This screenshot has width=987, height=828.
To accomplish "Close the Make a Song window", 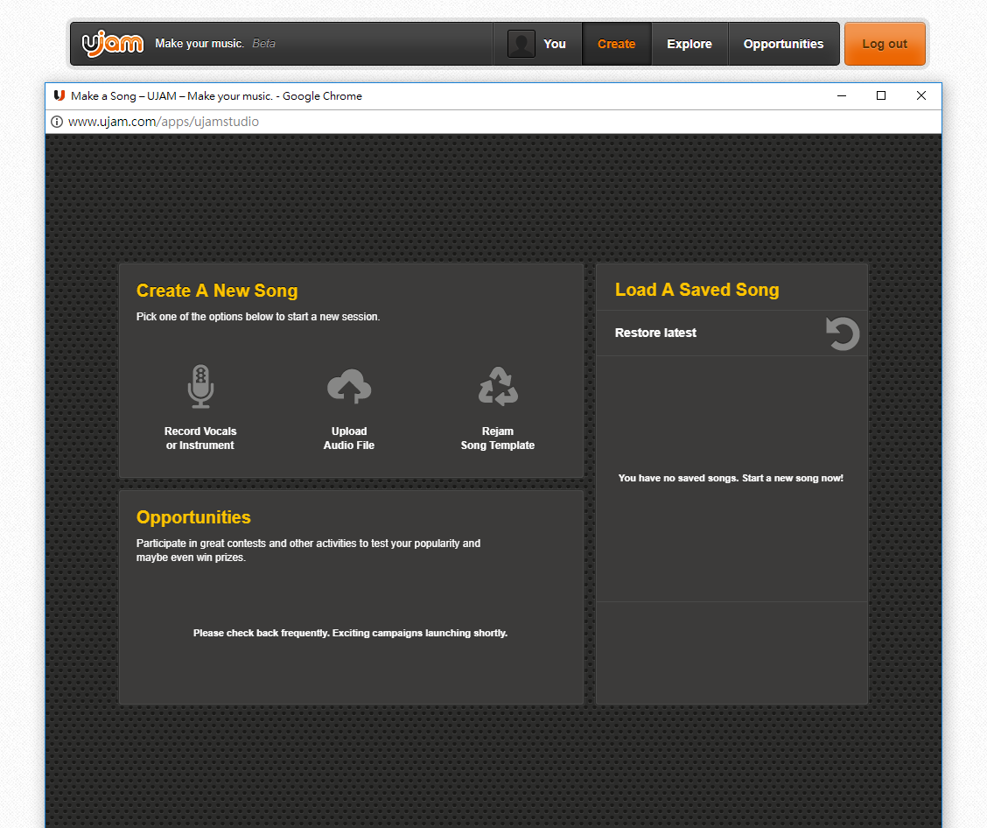I will 920,95.
